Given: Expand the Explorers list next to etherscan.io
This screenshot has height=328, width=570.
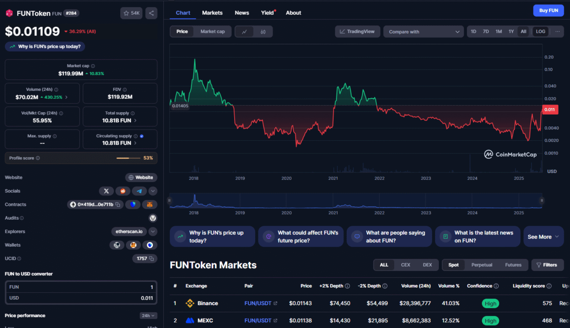Looking at the screenshot, I should click(152, 232).
